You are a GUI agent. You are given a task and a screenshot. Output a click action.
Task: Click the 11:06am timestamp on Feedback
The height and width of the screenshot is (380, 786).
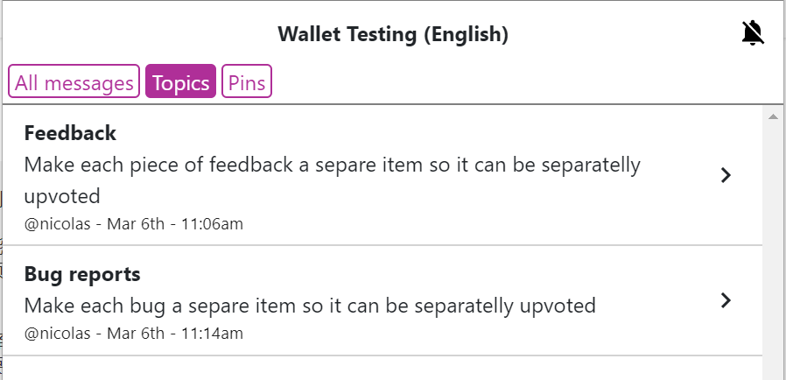(x=212, y=223)
